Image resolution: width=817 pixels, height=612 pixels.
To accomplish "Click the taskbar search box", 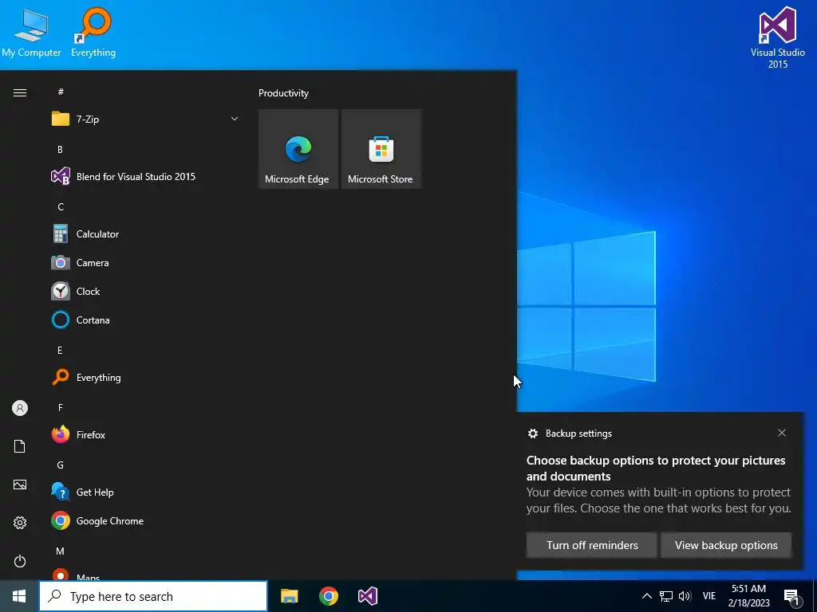I will pyautogui.click(x=153, y=596).
